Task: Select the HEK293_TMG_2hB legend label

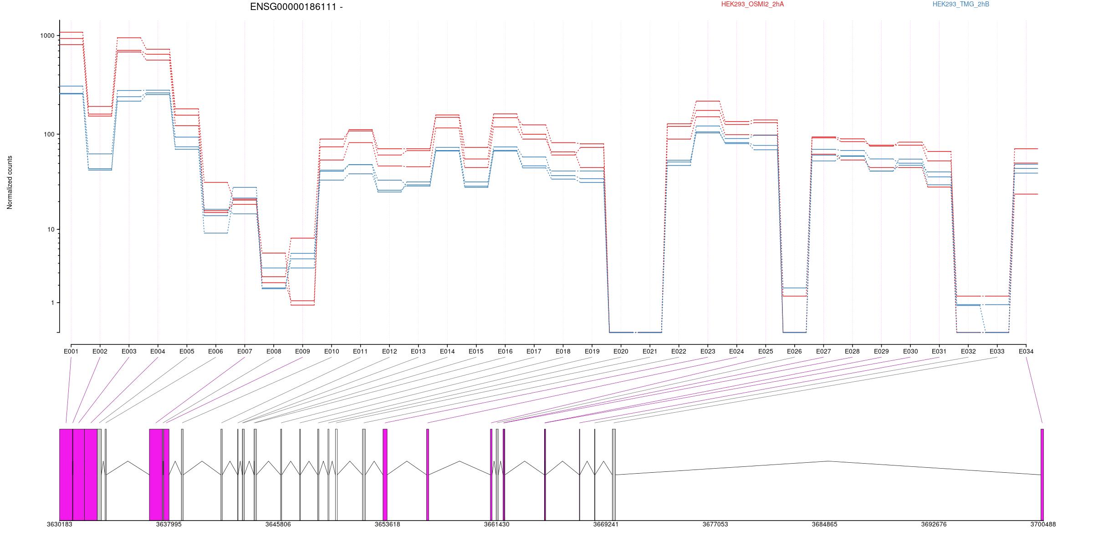Action: point(961,4)
